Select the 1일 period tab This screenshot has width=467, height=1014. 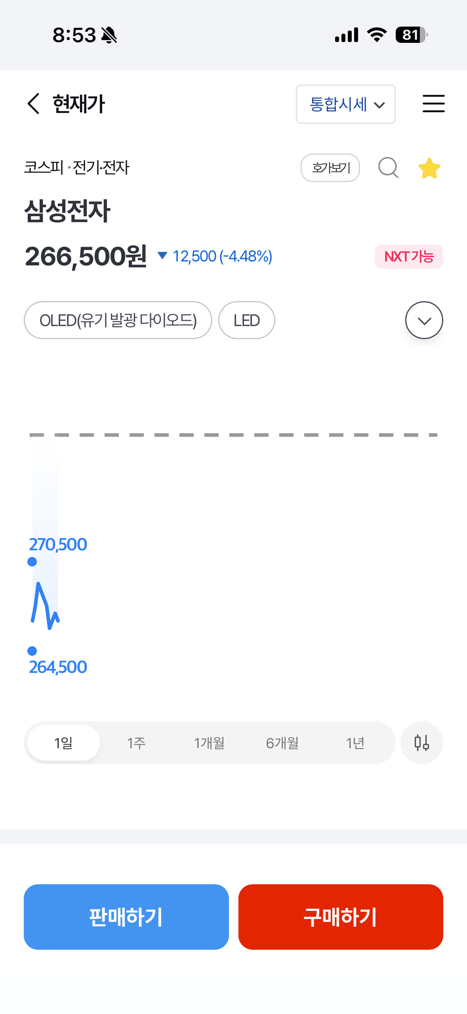pos(63,743)
